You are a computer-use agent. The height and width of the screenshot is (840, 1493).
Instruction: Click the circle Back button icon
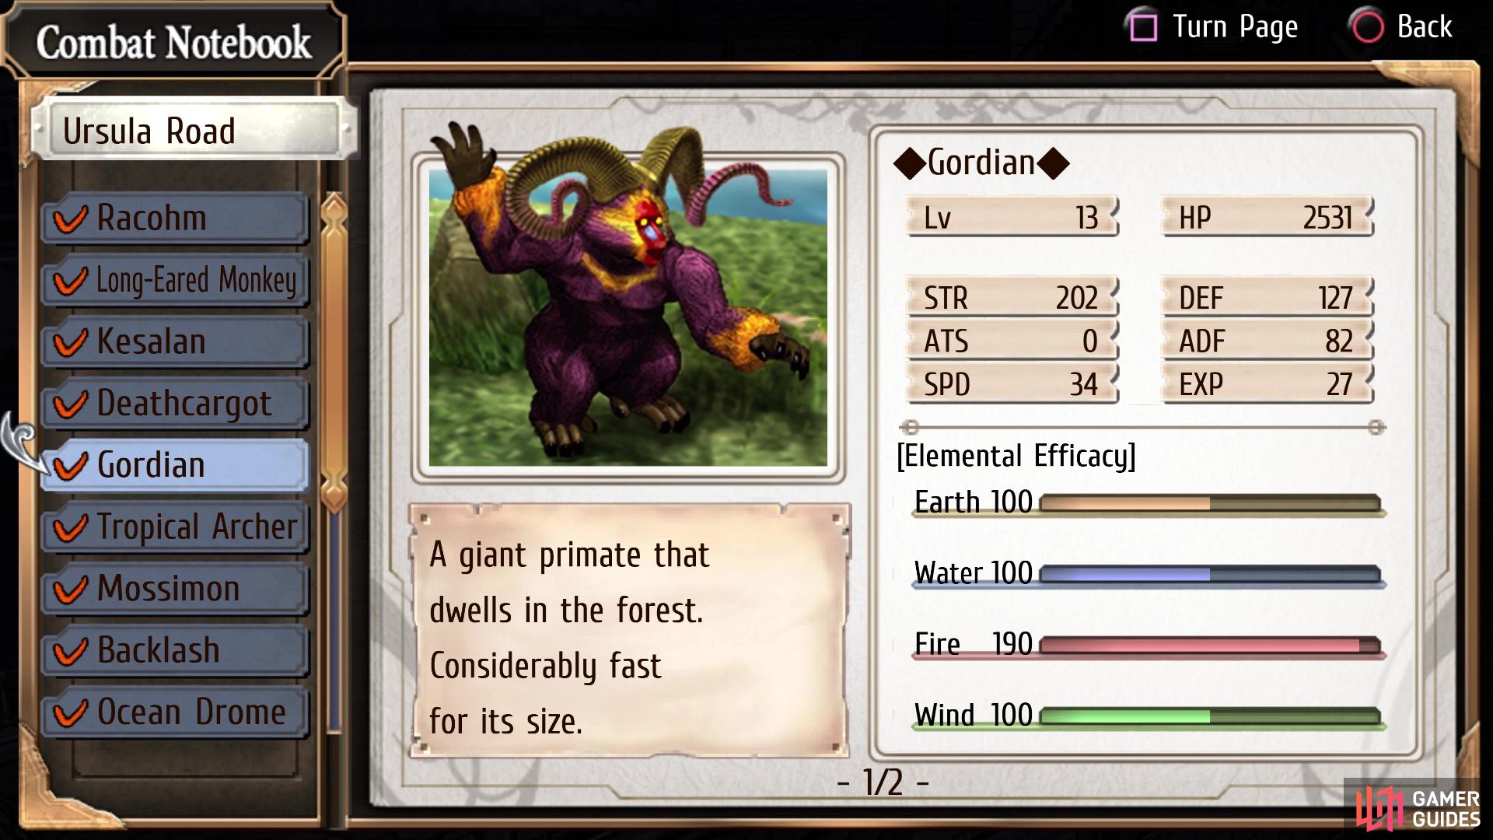pyautogui.click(x=1368, y=27)
